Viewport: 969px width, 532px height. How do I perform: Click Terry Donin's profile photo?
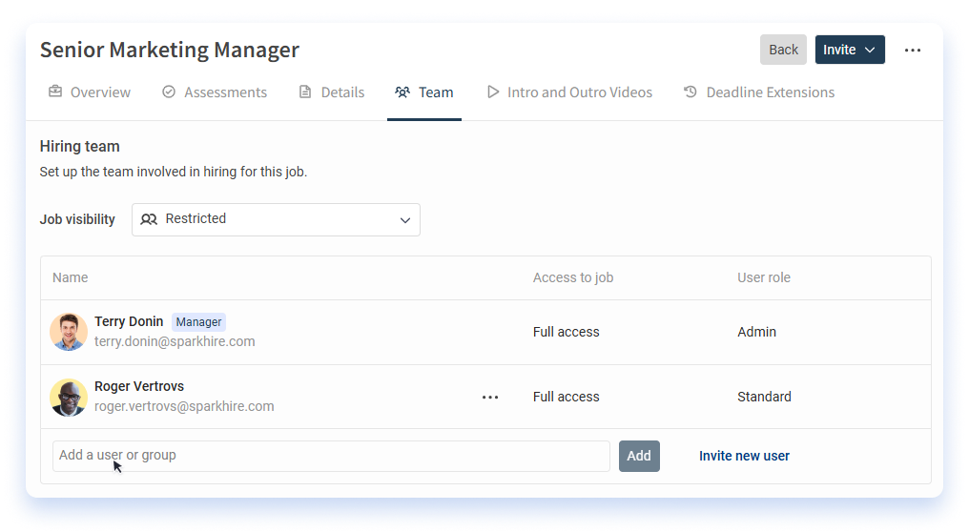point(69,332)
